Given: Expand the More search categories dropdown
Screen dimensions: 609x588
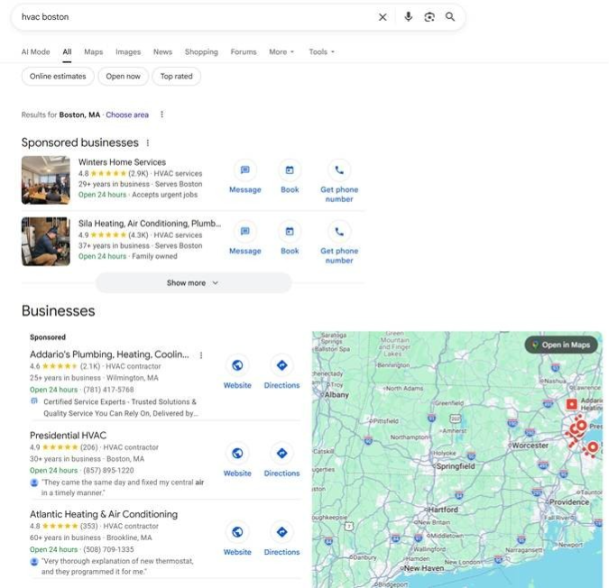Looking at the screenshot, I should (x=281, y=52).
